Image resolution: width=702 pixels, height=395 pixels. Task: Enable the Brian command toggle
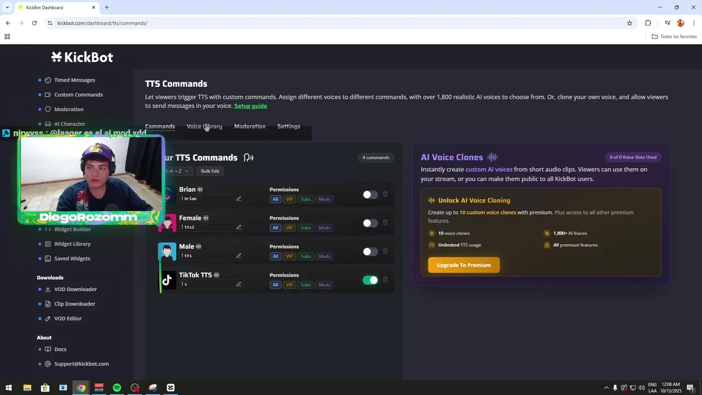click(x=370, y=194)
